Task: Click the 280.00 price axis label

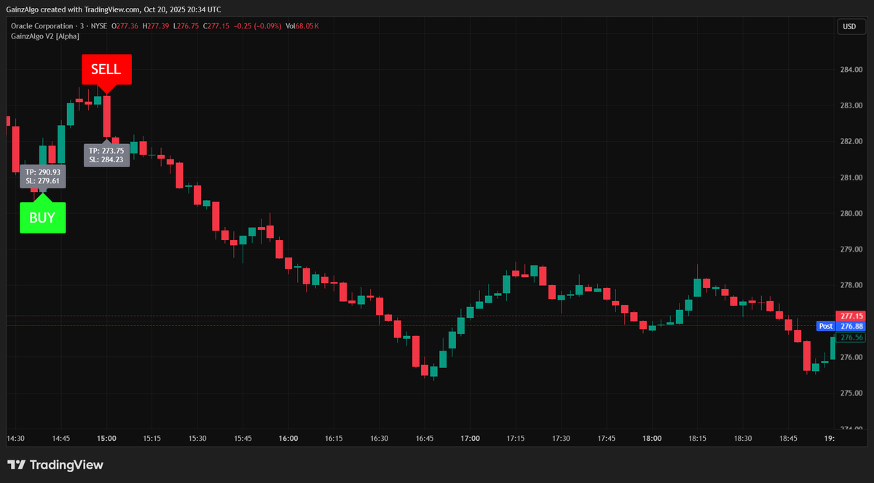Action: pos(851,213)
